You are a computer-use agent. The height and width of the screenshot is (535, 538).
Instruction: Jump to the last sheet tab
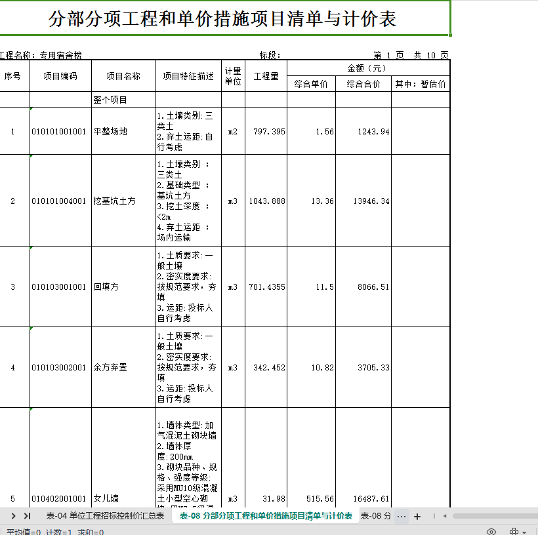coord(28,516)
